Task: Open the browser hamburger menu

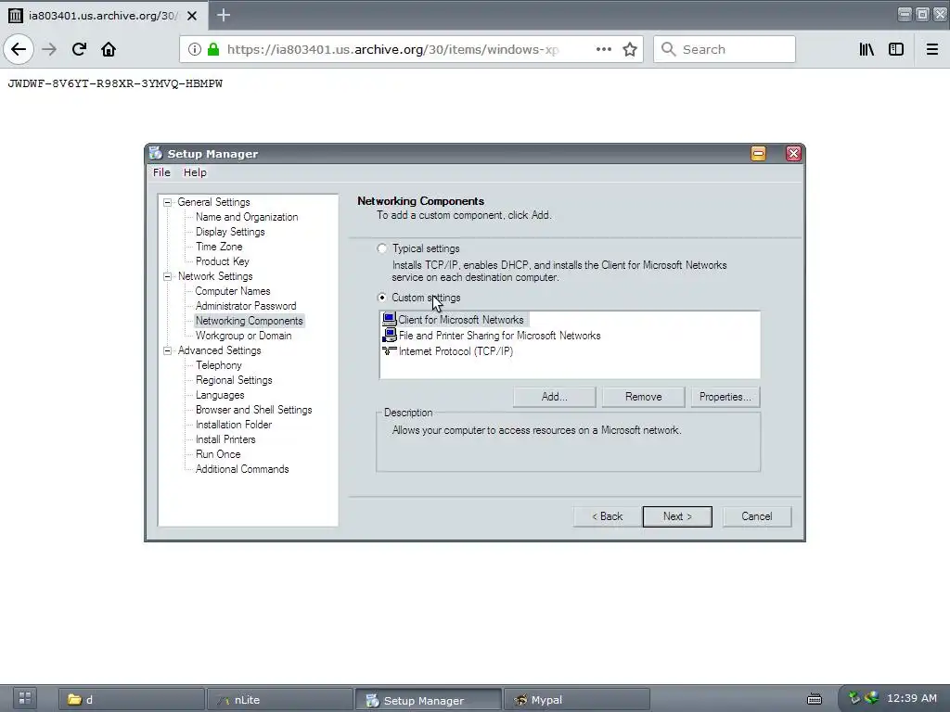Action: (x=932, y=49)
